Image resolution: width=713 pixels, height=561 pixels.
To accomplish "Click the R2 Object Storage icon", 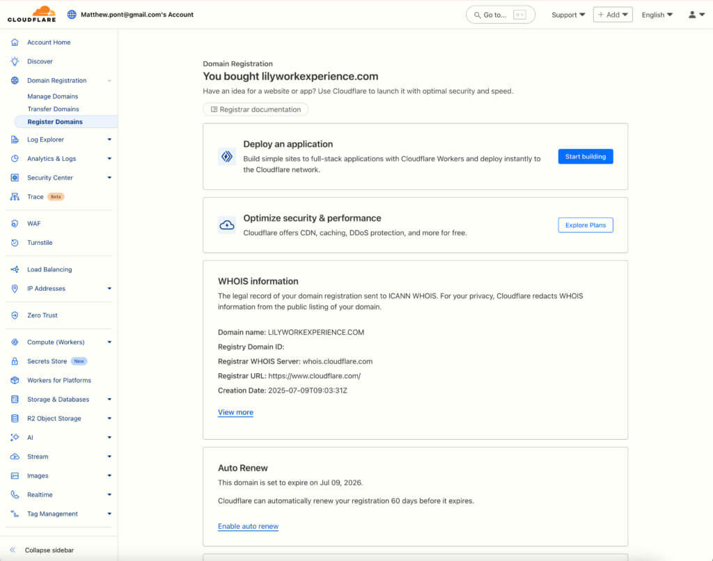I will coord(15,419).
